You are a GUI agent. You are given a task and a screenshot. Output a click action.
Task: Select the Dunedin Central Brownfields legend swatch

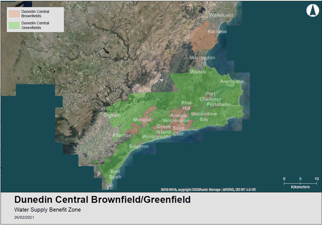(14, 14)
